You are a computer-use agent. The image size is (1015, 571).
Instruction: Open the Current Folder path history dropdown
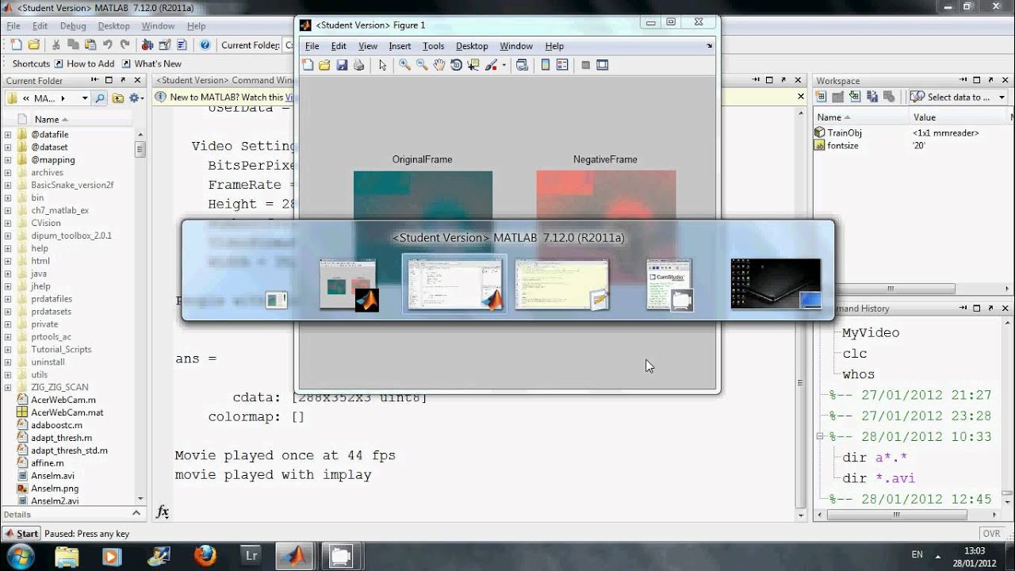pos(85,98)
